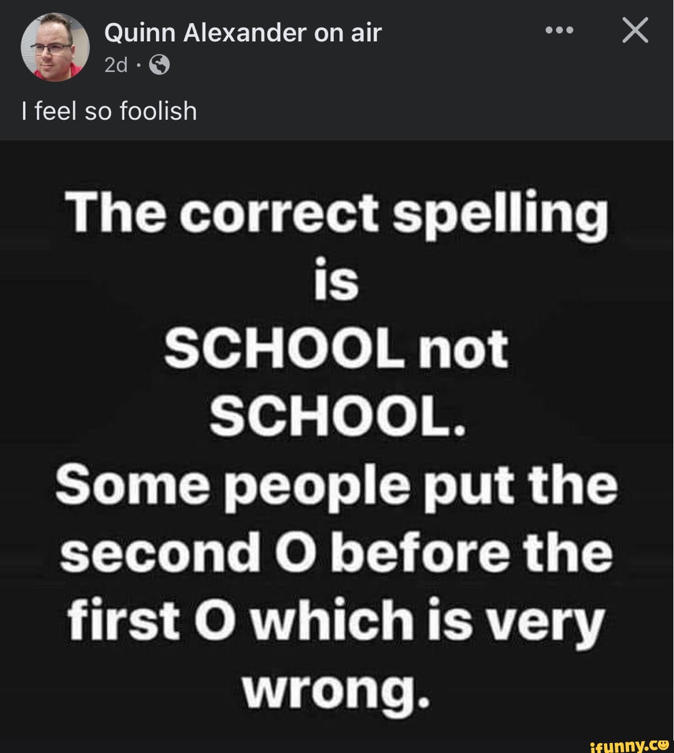
Task: Click the word "is" in the meme
Action: click(337, 281)
